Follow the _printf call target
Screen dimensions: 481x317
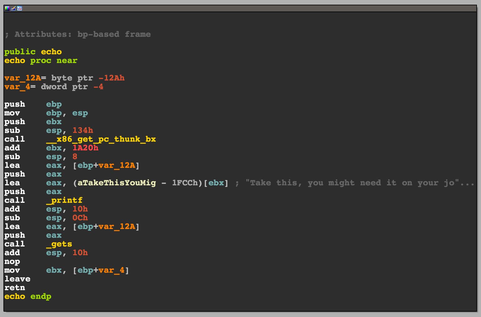[x=64, y=200]
